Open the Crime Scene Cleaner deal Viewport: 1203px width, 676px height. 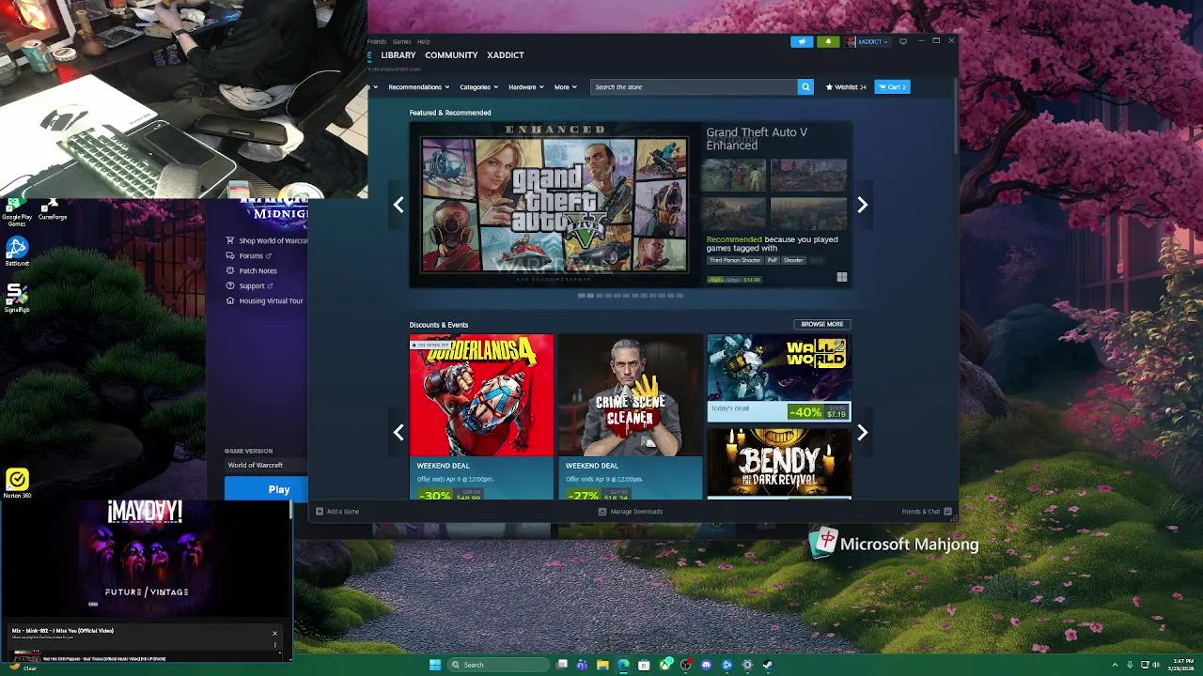pos(630,417)
